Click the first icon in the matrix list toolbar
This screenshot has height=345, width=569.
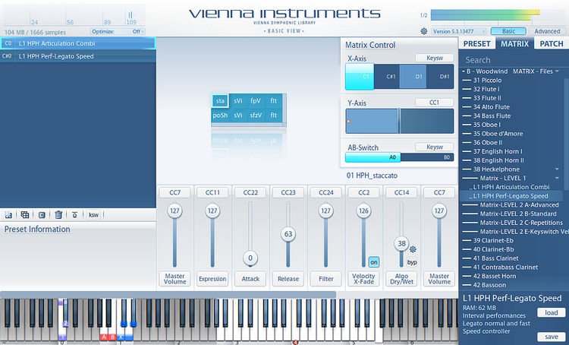[x=8, y=215]
